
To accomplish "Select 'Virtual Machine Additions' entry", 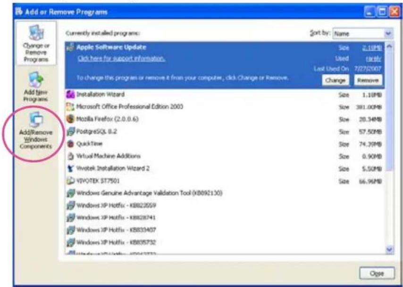I will [225, 156].
